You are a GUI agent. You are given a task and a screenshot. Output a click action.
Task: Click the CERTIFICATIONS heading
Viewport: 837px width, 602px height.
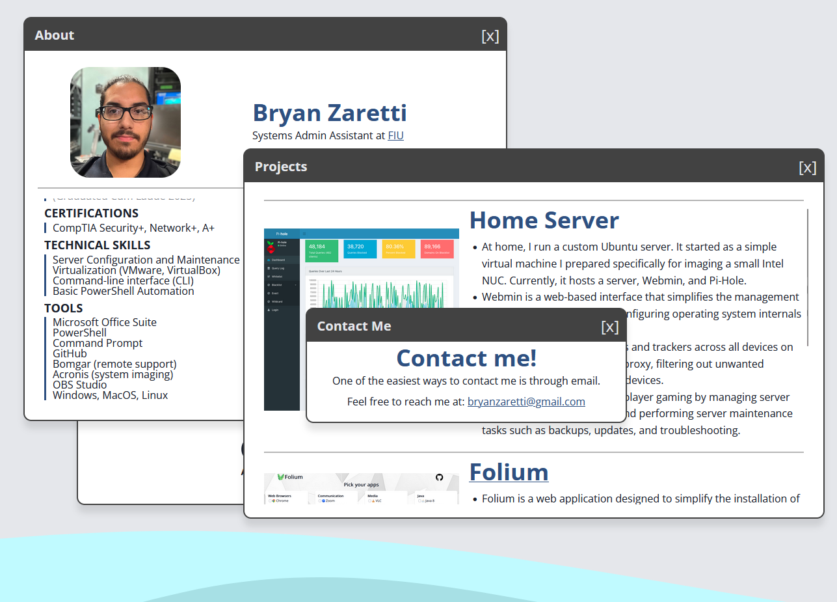91,213
